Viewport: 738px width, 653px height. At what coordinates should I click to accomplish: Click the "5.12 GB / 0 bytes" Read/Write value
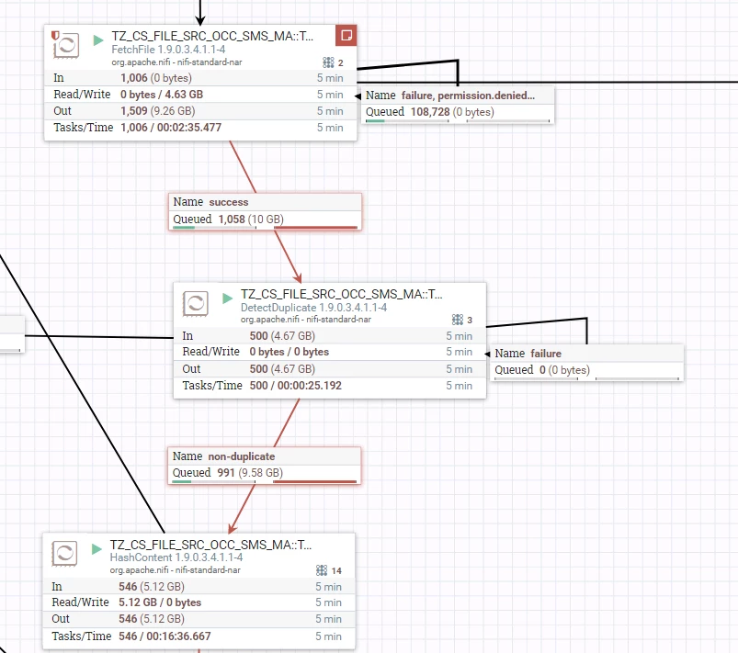160,602
